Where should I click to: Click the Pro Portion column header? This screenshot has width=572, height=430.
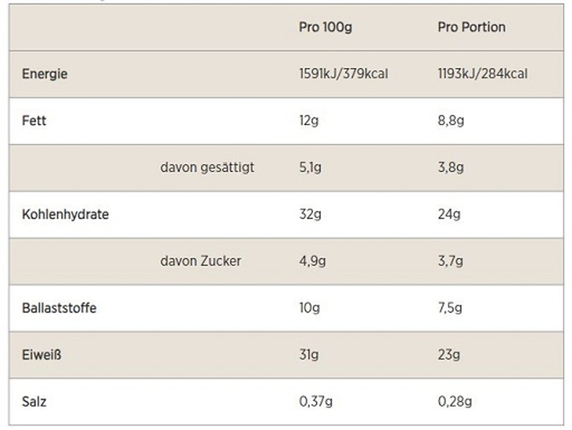(471, 27)
